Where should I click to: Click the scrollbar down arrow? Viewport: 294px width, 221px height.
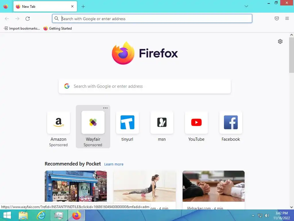tap(291, 207)
